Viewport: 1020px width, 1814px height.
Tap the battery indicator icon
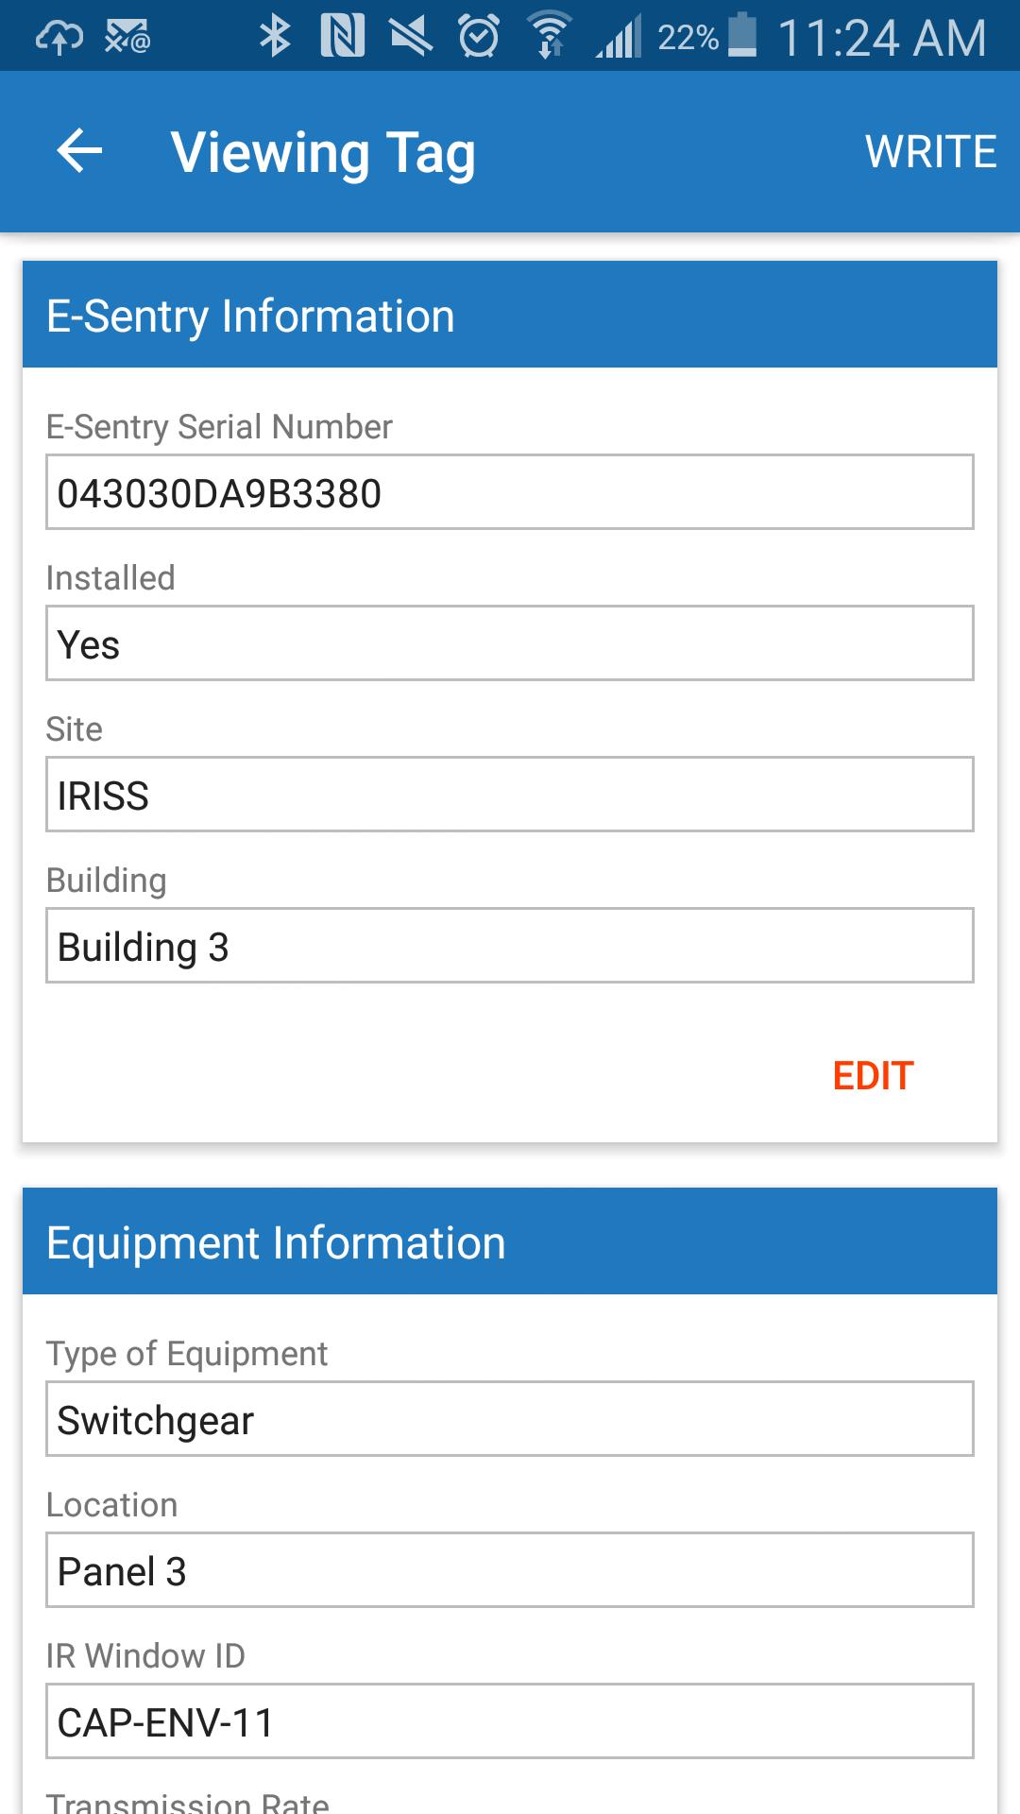pyautogui.click(x=743, y=36)
